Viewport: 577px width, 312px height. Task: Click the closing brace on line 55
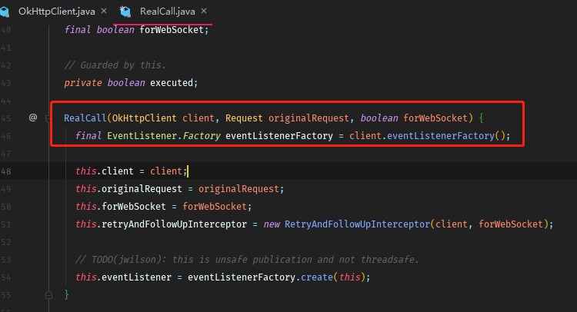(x=67, y=294)
